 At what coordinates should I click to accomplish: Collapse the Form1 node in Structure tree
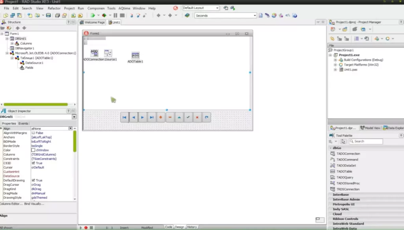(2, 34)
